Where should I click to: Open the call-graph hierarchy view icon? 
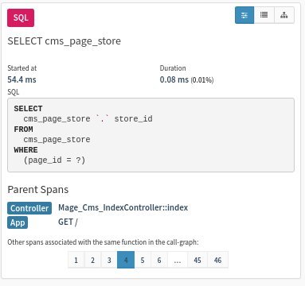[284, 15]
